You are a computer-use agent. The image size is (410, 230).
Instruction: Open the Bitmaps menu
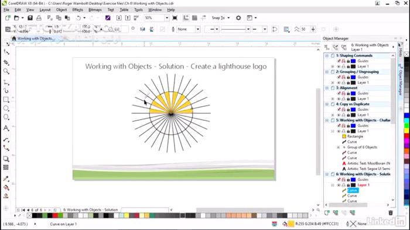pyautogui.click(x=95, y=10)
